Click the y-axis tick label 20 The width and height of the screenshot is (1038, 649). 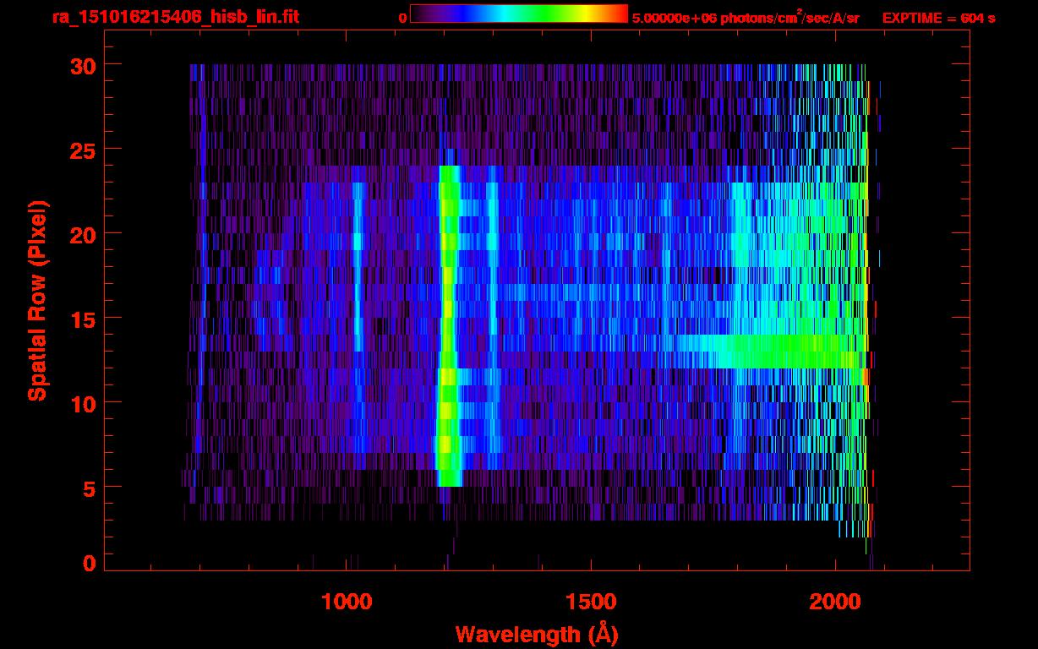click(x=83, y=234)
